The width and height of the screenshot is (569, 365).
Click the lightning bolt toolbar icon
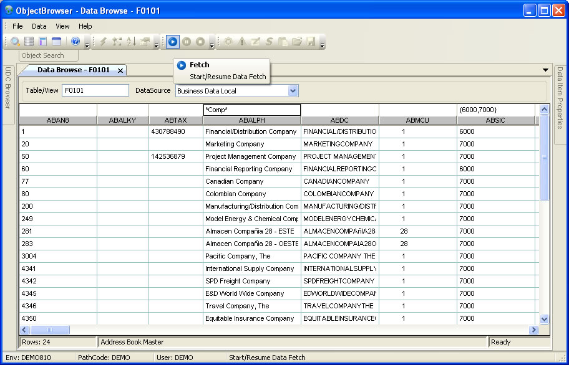tap(104, 42)
